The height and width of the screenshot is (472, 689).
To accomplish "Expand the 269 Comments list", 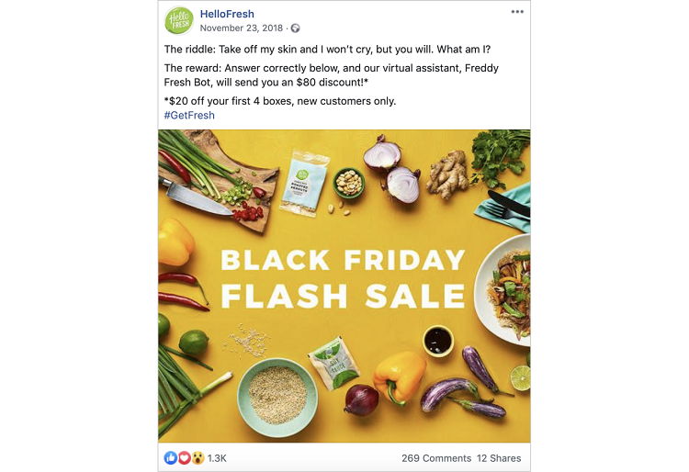I will coord(436,457).
